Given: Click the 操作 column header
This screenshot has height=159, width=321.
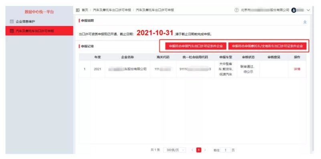Looking at the screenshot, I should tap(297, 57).
